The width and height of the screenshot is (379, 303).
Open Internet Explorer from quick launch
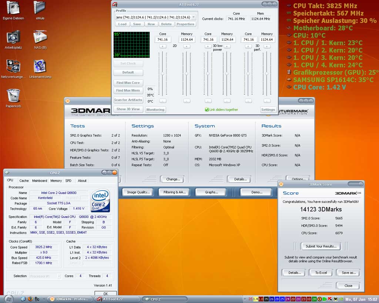pyautogui.click(x=23, y=299)
